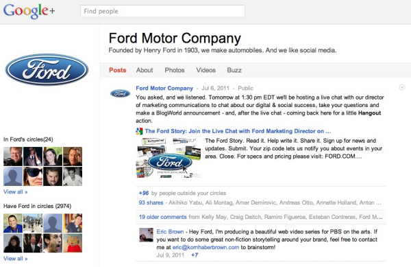Click the In Ford's circles(24) heading
The width and height of the screenshot is (411, 267).
click(28, 139)
